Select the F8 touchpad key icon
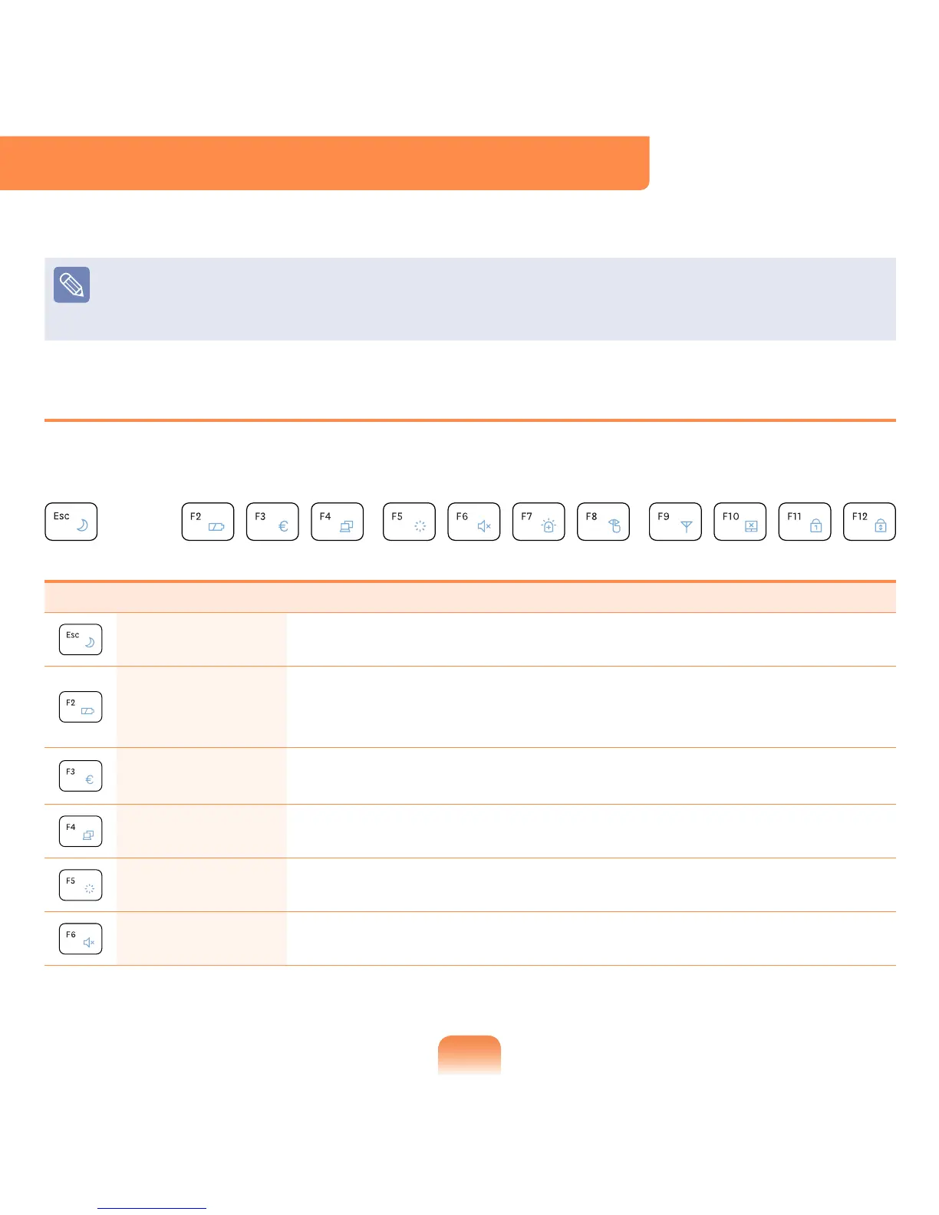This screenshot has height=1215, width=939. tap(603, 522)
